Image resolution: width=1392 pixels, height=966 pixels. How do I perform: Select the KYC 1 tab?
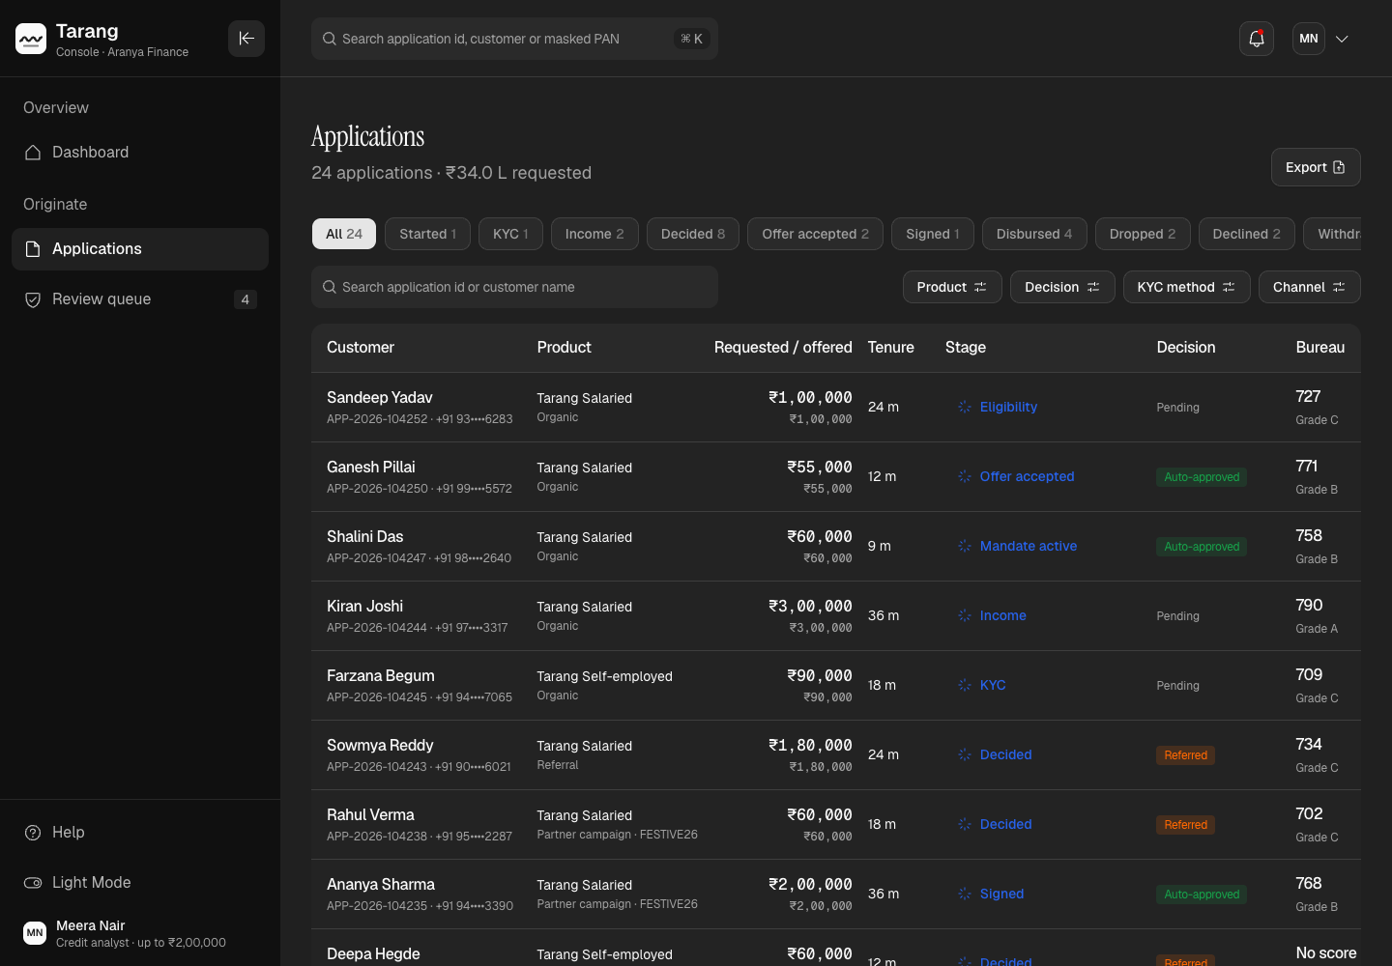tap(510, 234)
